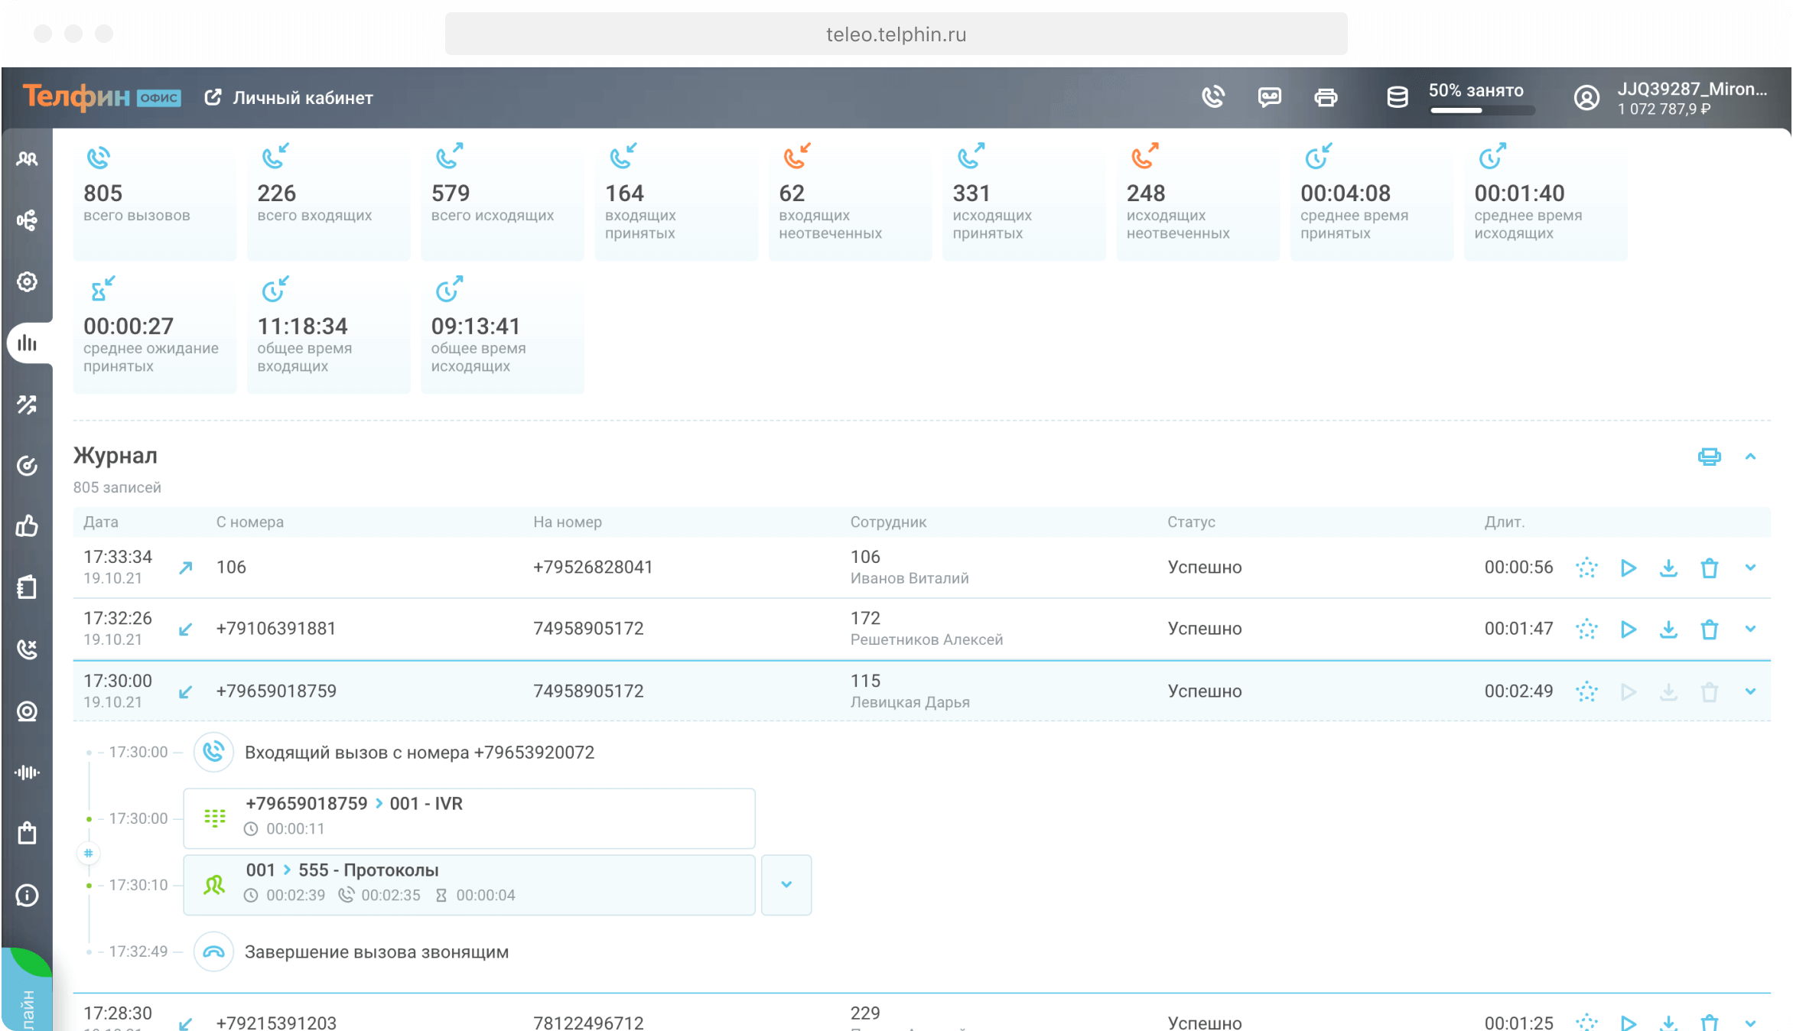Click speech analytics icon for 17:30:00 call

coord(1587,691)
